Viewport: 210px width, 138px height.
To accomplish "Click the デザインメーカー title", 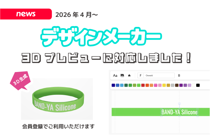I will (x=101, y=37).
